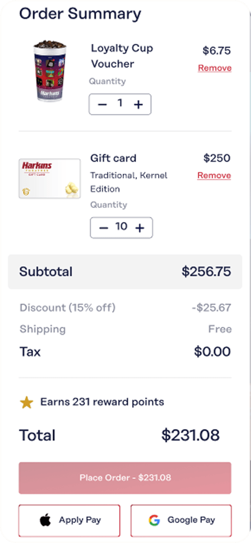Remove Loyalty Cup Voucher from order
Screen dimensions: 251x543
[x=215, y=68]
